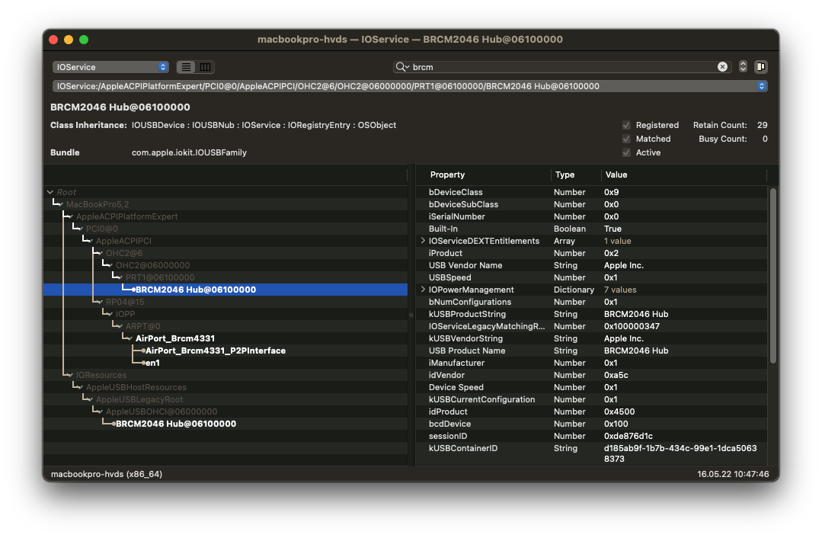The width and height of the screenshot is (822, 538).
Task: Close the window with red button
Action: 53,40
